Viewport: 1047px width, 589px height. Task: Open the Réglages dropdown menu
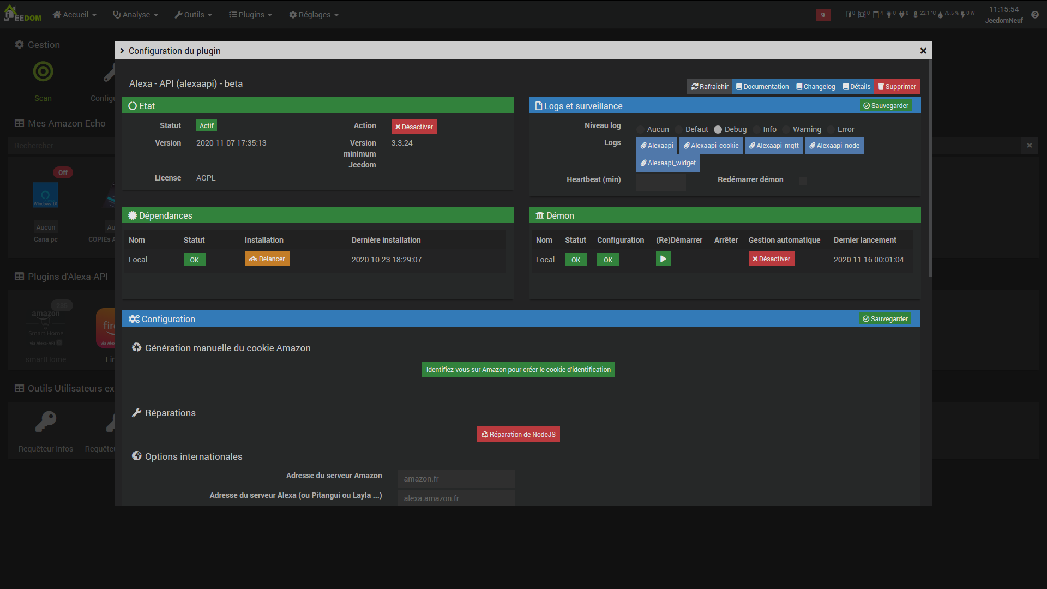(314, 15)
